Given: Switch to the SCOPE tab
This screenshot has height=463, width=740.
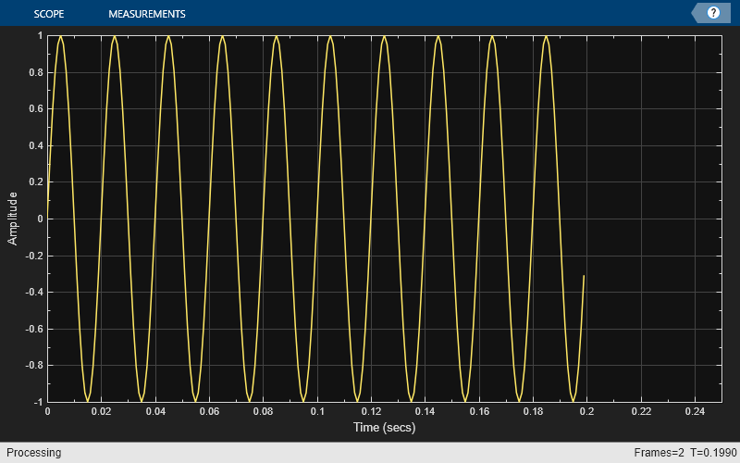Looking at the screenshot, I should (49, 14).
